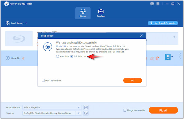This screenshot has height=119, width=184.
Task: Expand the disc info panel dropdown arrow
Action: coord(174,37)
